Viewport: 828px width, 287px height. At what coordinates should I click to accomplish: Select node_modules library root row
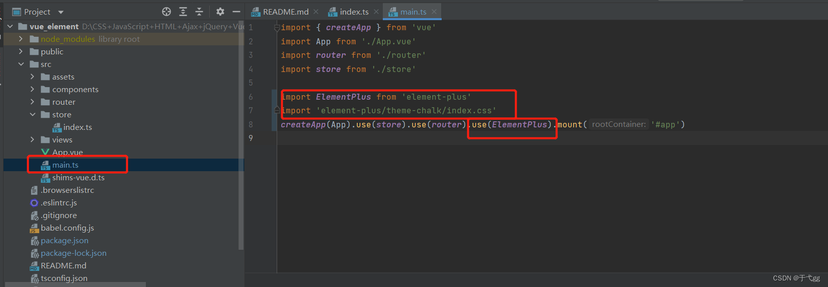click(x=124, y=39)
